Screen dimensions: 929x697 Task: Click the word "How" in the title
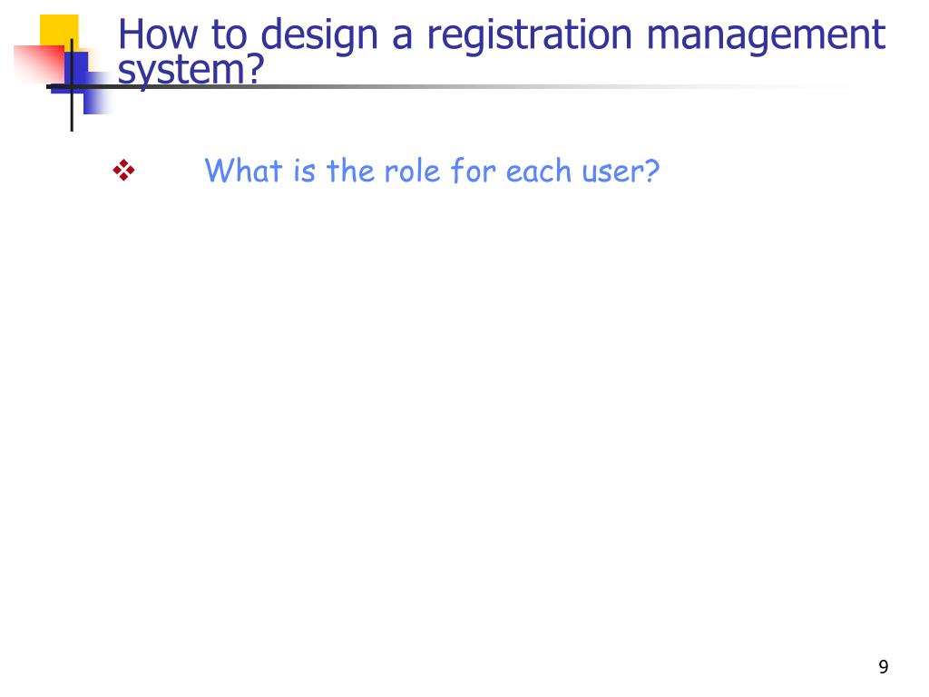pos(158,34)
